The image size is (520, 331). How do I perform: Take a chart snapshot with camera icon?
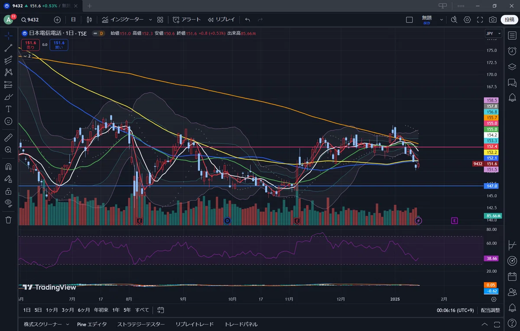coord(493,20)
